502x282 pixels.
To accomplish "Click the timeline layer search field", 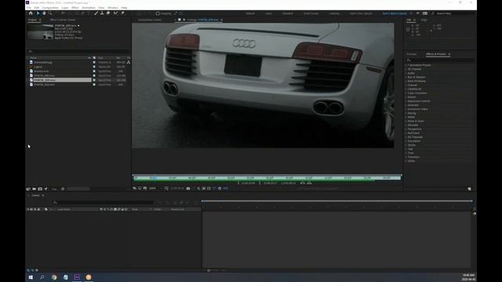I will [103, 202].
